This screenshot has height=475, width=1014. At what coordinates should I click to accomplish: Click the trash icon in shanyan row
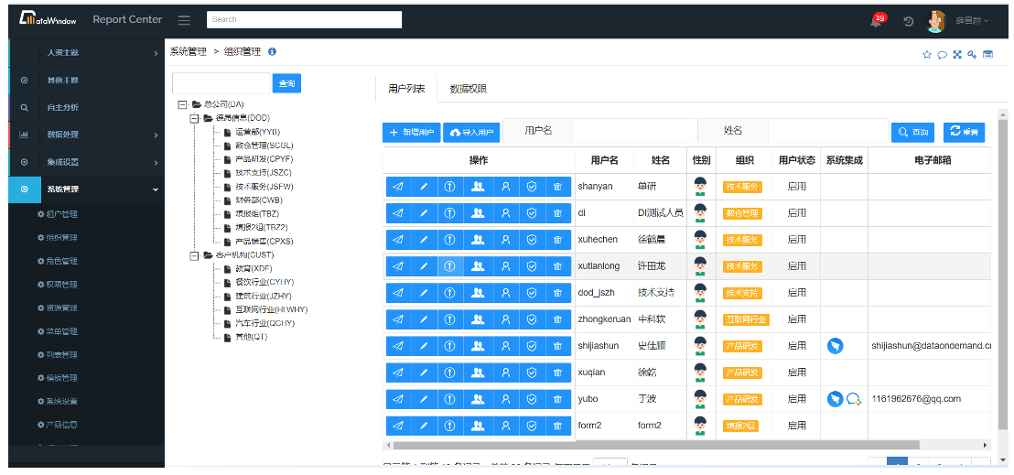pos(557,187)
